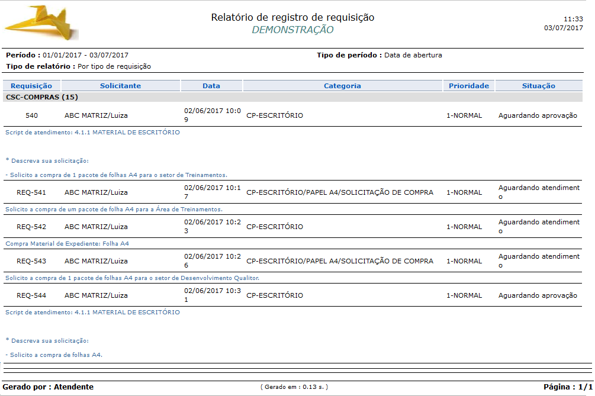Click solicitante ABC MATRIZ/Luiza in row REQ-543
The width and height of the screenshot is (595, 396).
click(96, 261)
